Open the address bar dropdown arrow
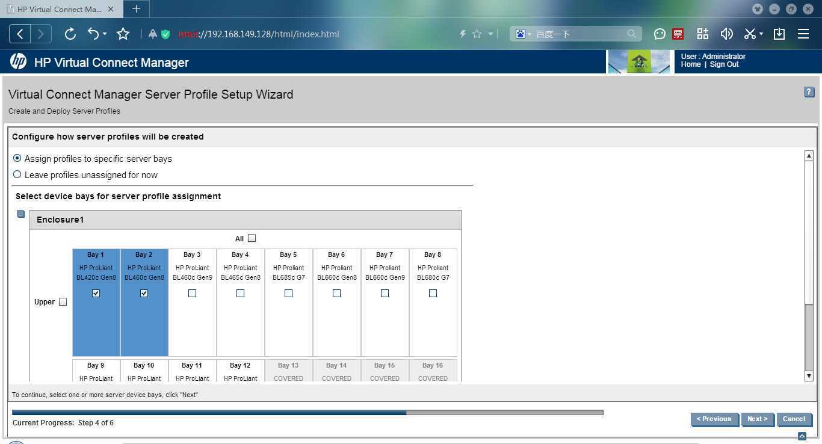 [x=490, y=34]
